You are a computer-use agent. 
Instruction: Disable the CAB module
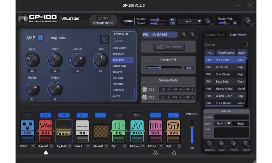pos(100,115)
